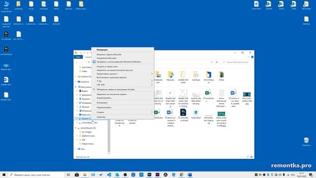Viewport: 316px width, 178px height.
Task: Select the mockups folder icon in Explorer
Action: click(x=196, y=76)
